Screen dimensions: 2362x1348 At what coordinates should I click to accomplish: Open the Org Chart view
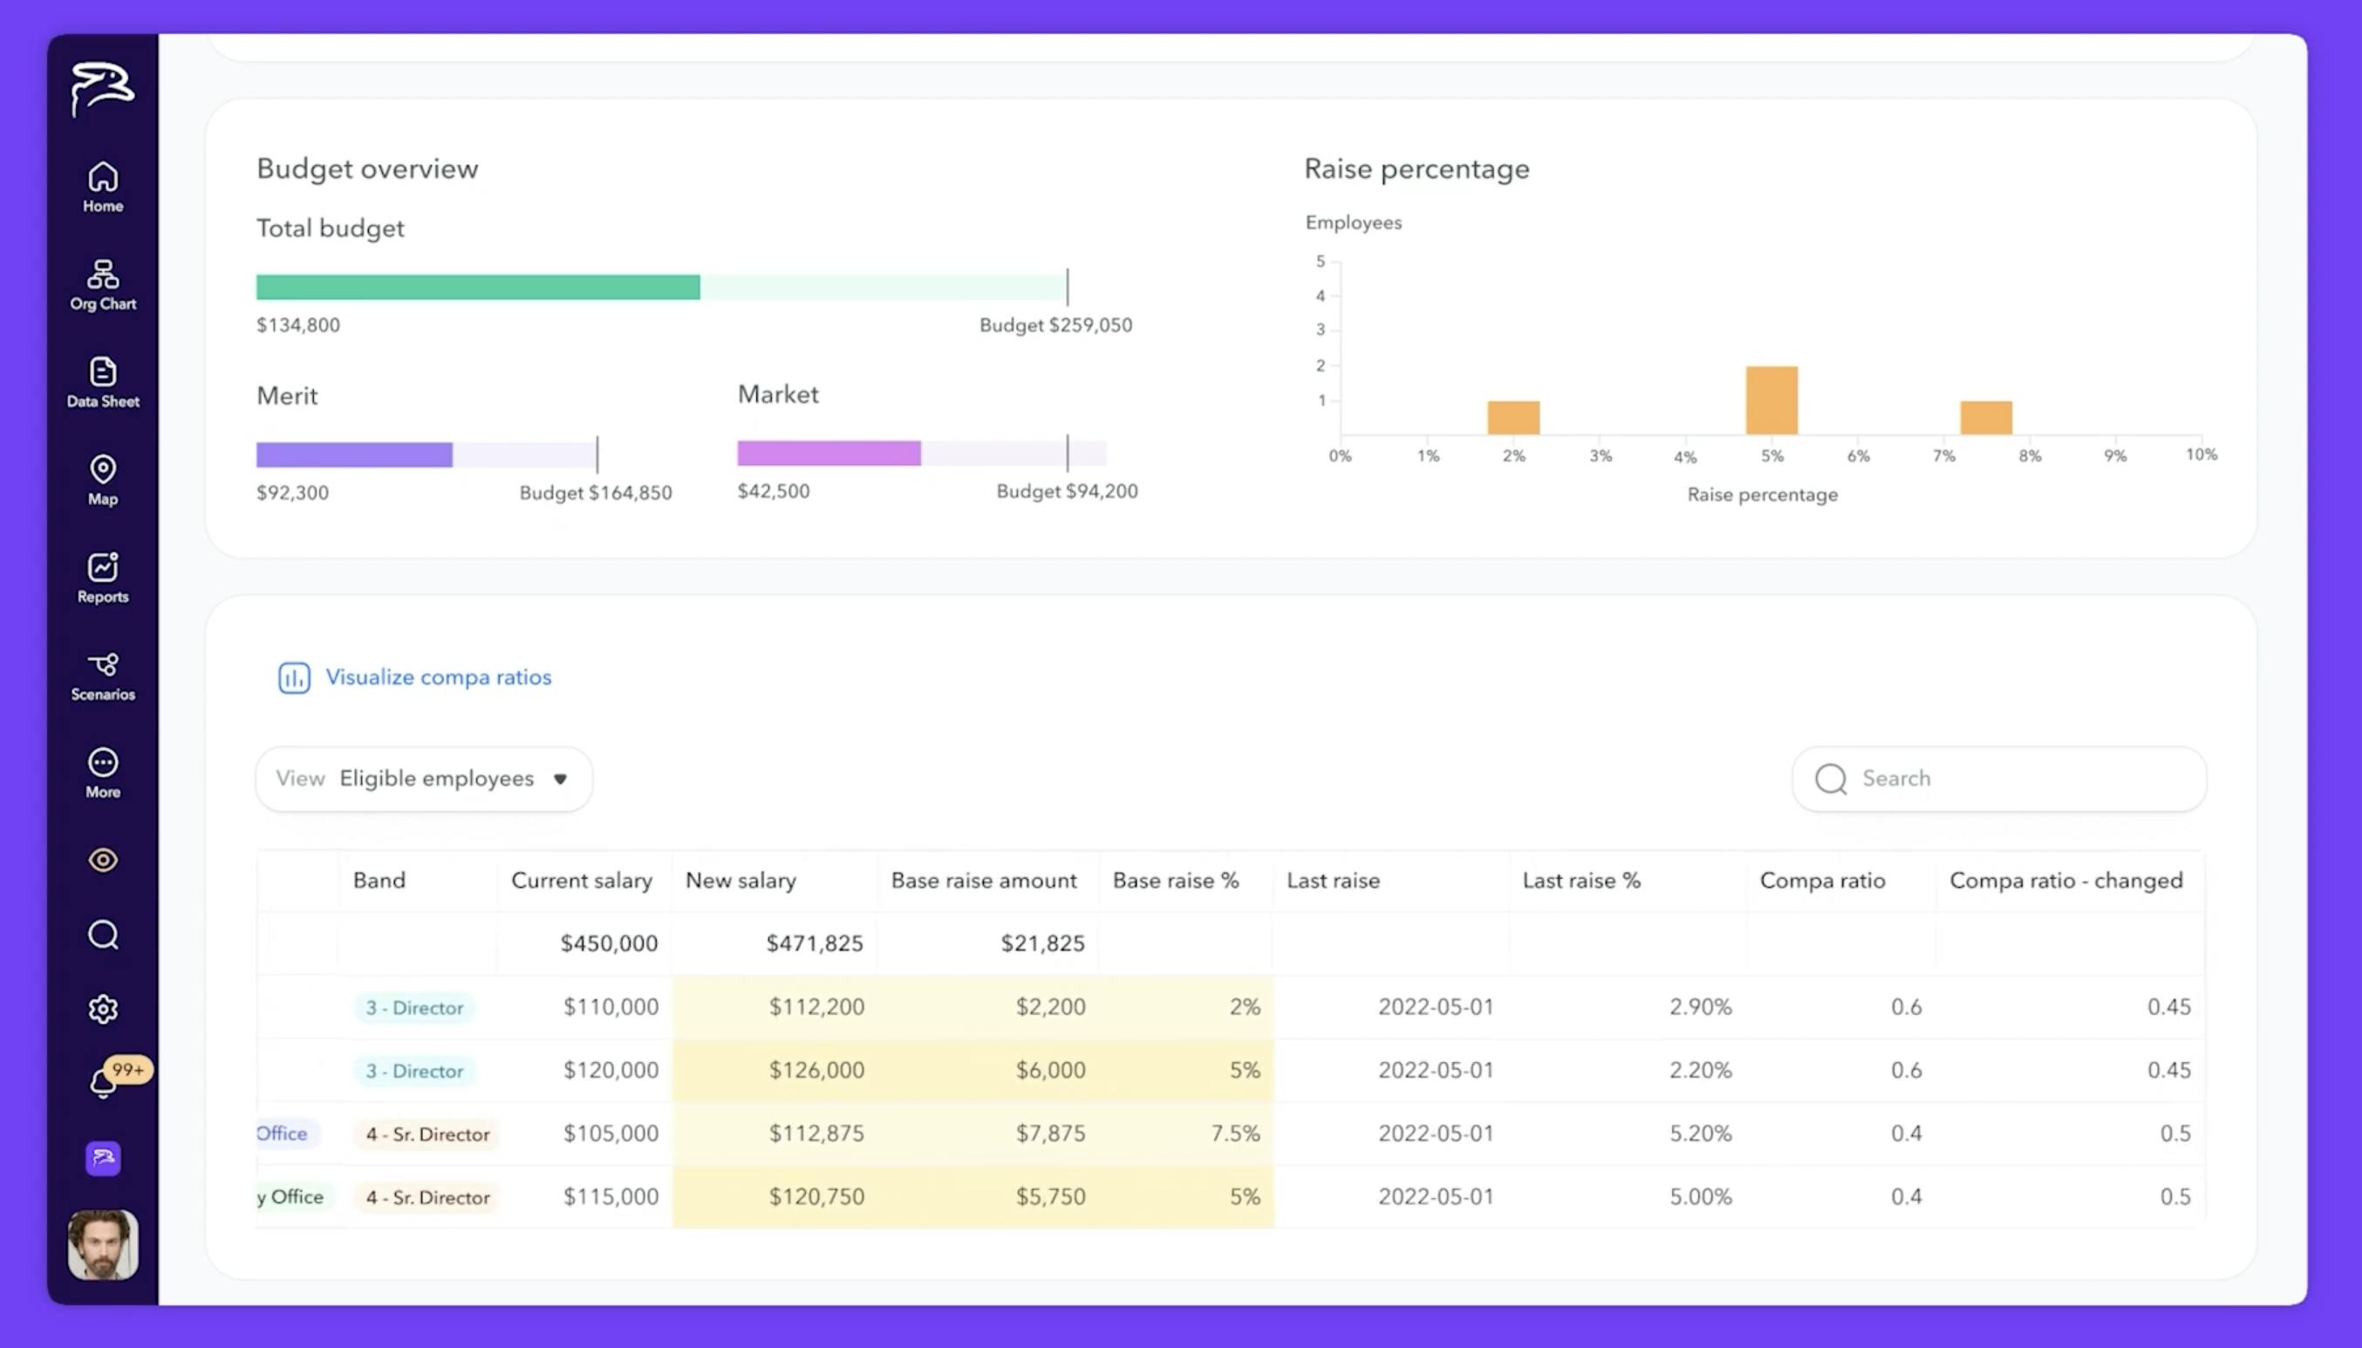coord(103,285)
